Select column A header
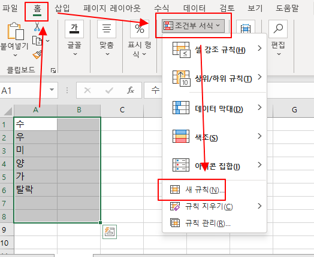314x257 pixels. coord(35,110)
